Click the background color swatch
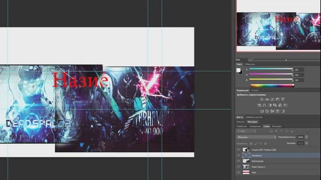Screen dimensions: 321x180 pos(241,73)
